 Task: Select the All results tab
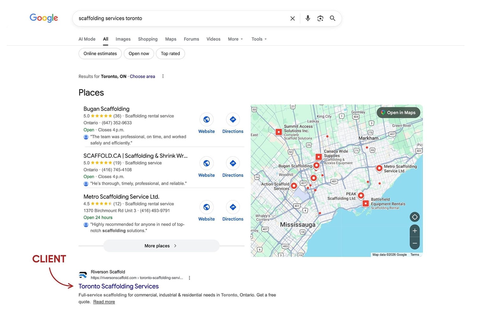coord(106,39)
